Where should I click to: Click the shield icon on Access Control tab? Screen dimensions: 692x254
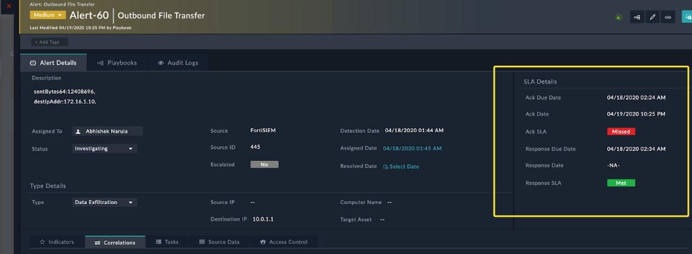point(262,242)
